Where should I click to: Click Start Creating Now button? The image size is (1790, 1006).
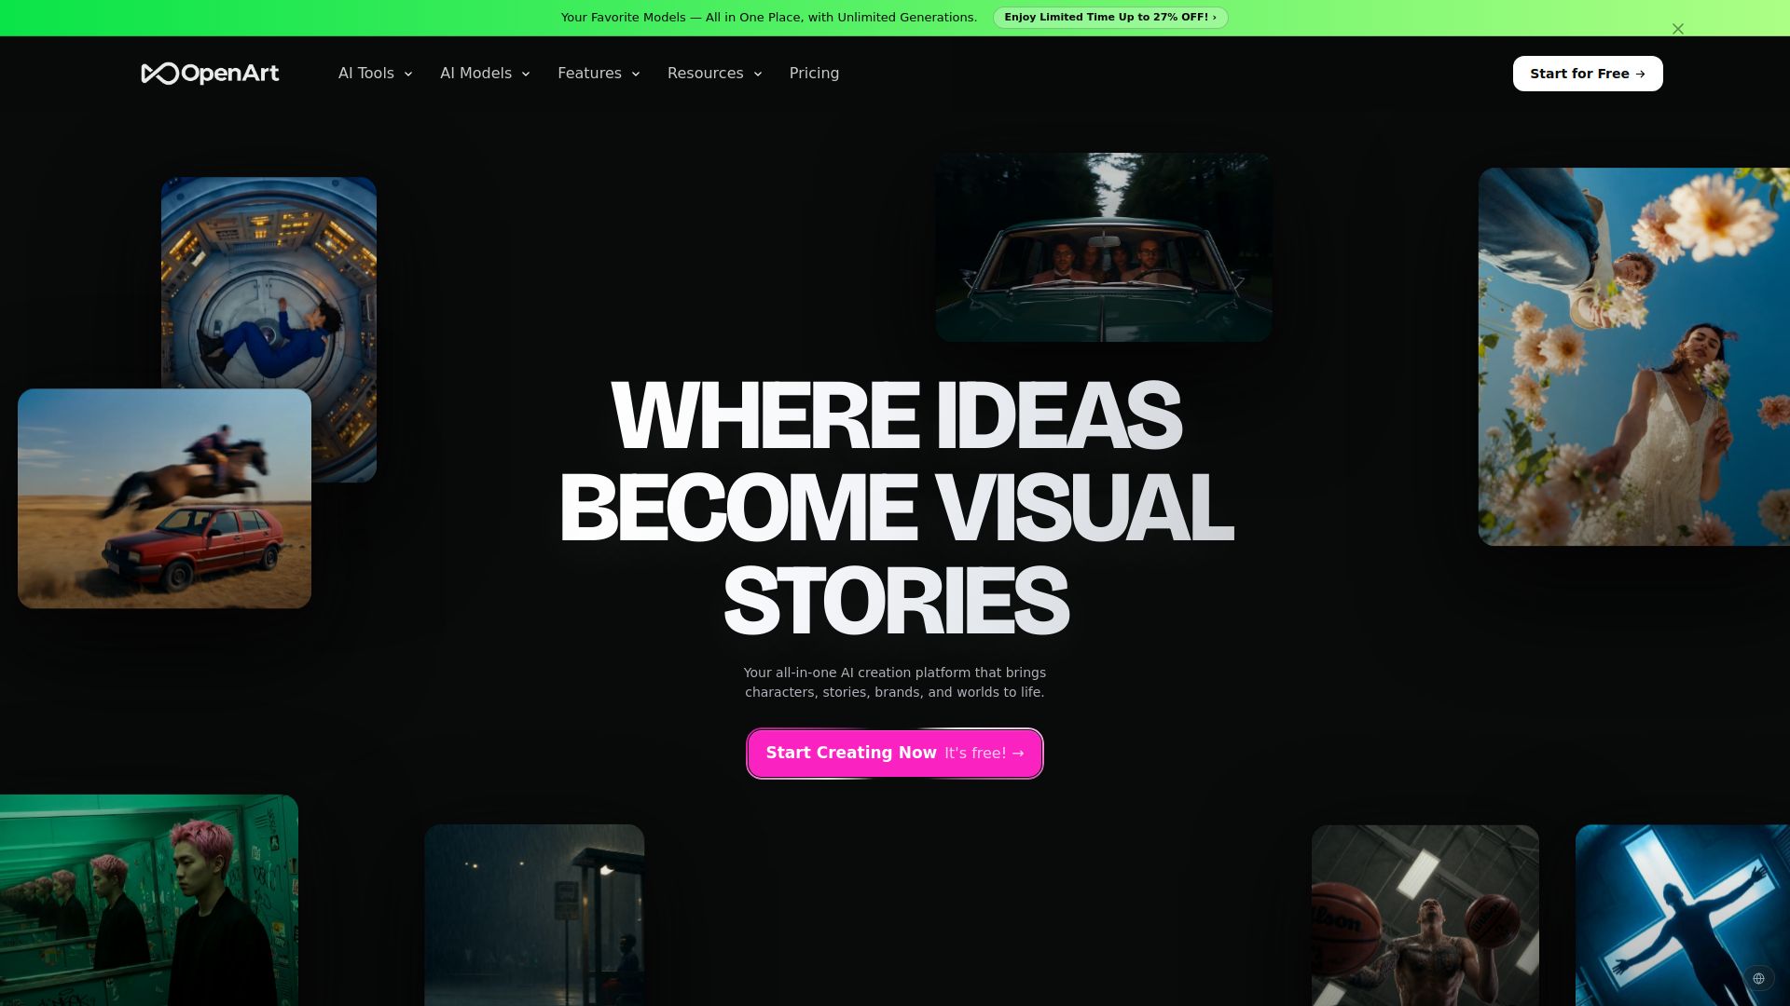(895, 753)
